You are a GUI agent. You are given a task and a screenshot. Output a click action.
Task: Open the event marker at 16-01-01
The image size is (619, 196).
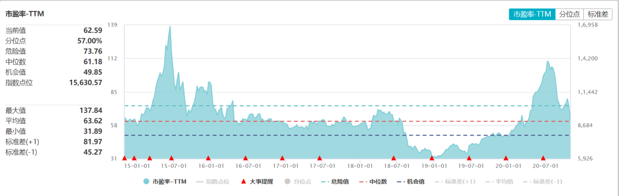(208, 158)
